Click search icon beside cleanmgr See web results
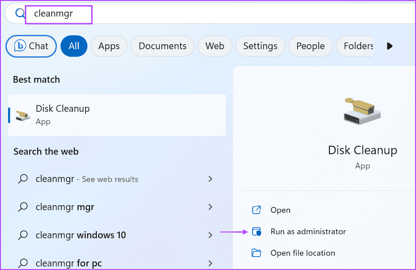 tap(23, 179)
